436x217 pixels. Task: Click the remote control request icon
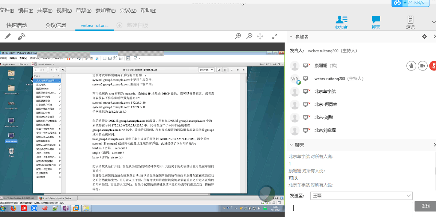21,37
